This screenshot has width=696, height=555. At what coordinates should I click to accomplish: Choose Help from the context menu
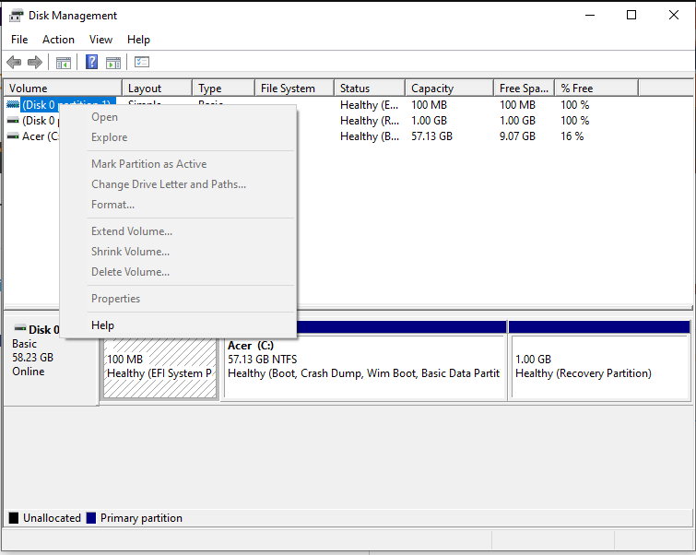click(x=102, y=325)
